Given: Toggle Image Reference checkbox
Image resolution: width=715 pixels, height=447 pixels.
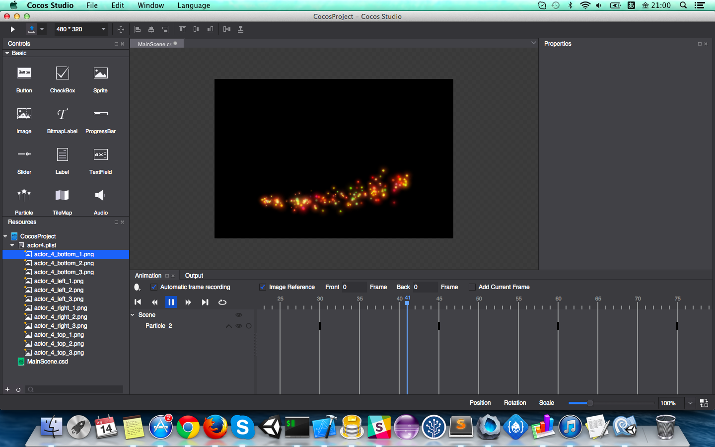Looking at the screenshot, I should point(263,287).
